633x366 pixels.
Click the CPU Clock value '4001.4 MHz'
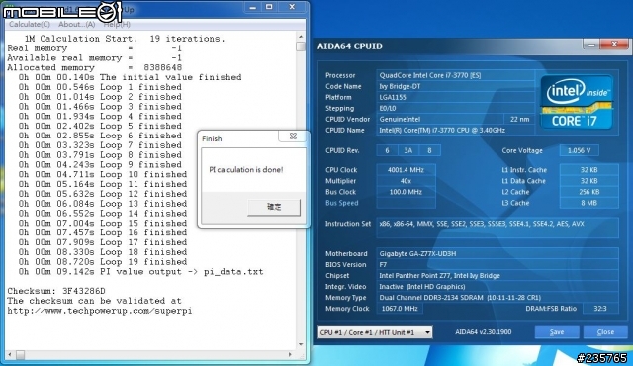(x=406, y=170)
